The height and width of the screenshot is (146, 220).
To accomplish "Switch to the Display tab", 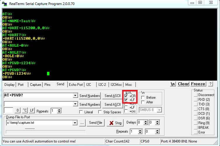I will [x=9, y=85].
